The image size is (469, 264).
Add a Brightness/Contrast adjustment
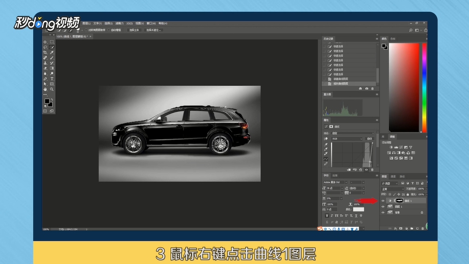point(391,147)
